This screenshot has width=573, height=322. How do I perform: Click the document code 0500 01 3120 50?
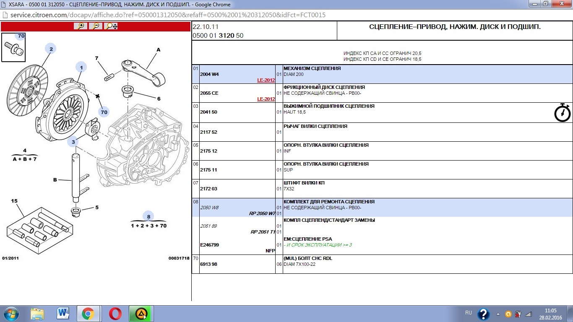[x=218, y=36]
